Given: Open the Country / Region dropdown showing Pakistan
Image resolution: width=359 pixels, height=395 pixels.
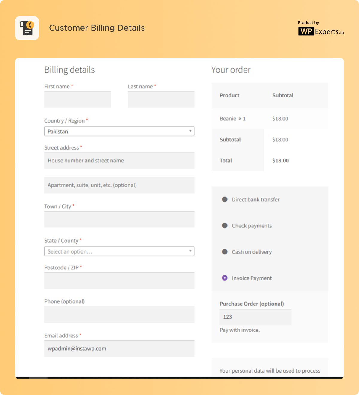Looking at the screenshot, I should 119,131.
